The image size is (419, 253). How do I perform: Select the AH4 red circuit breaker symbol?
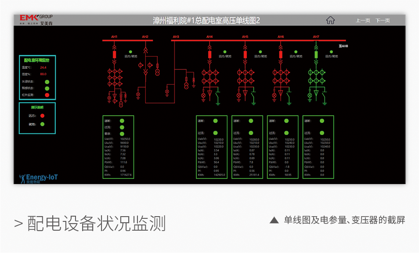(209, 55)
